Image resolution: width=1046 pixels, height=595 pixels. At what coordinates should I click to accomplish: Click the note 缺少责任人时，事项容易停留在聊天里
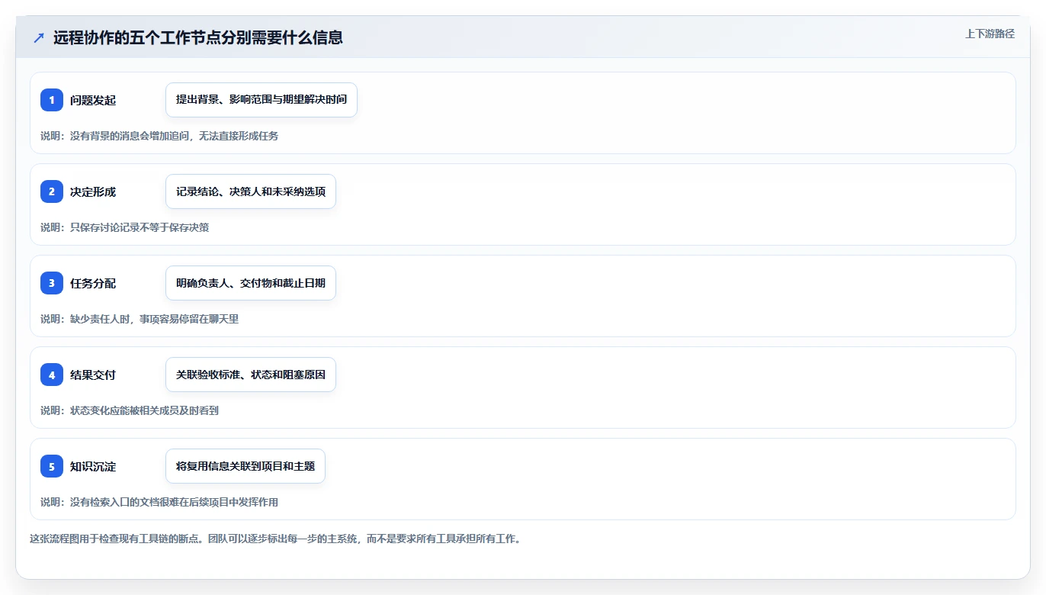(154, 319)
